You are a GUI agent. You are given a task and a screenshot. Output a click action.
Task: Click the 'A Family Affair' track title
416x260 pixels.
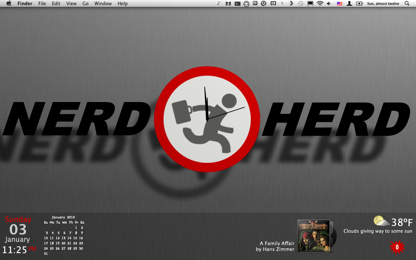coord(277,243)
